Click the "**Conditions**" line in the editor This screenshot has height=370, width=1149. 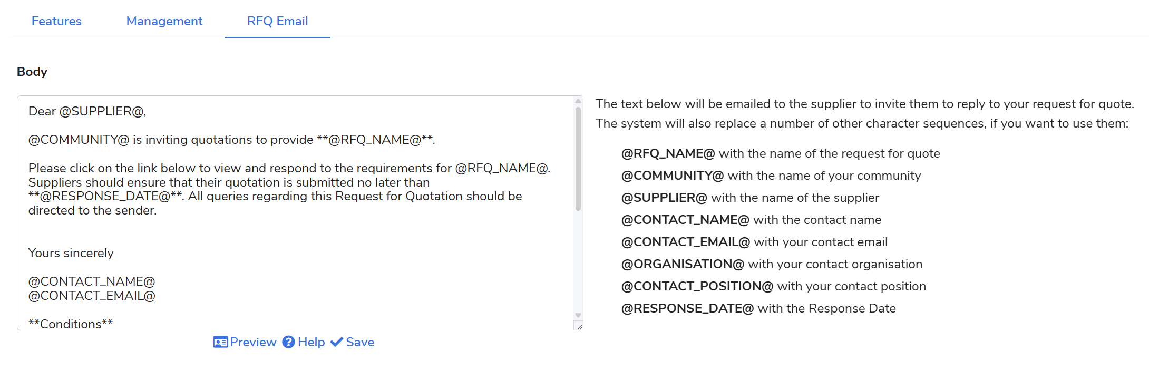[71, 324]
